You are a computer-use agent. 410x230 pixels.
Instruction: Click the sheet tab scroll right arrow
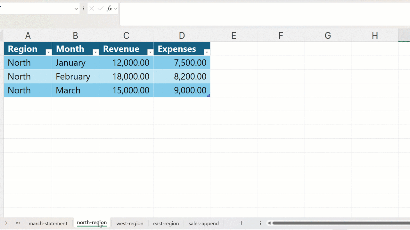coord(6,223)
